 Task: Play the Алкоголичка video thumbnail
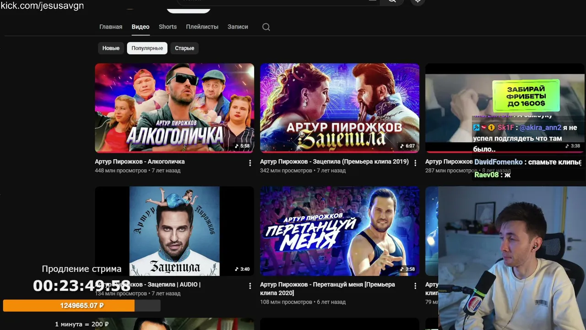point(174,108)
